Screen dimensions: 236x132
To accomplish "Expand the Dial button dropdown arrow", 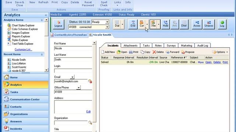I will tap(122, 24).
